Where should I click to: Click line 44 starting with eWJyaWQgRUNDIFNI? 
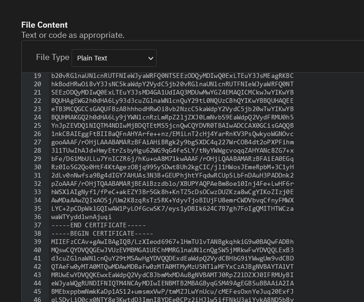[172, 283]
